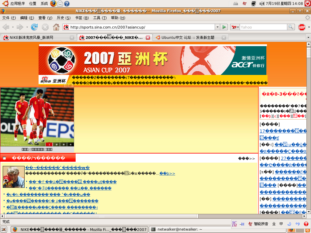Click the horizontal scrollbar thumb
311x233 pixels.
(x=101, y=216)
